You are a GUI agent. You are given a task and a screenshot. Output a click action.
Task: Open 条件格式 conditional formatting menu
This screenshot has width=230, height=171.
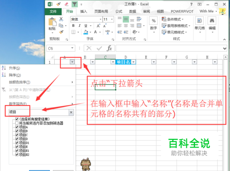[172, 19]
